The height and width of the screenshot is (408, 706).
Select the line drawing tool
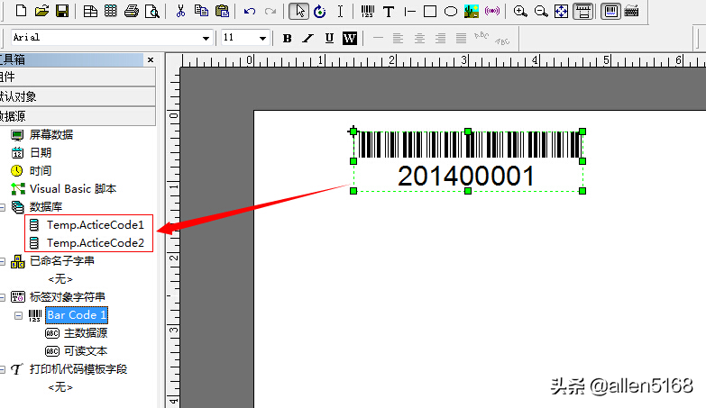409,11
